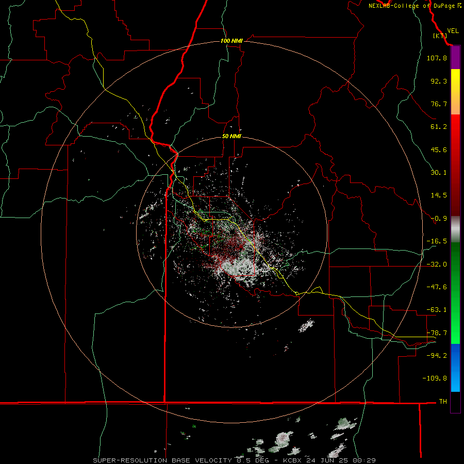The width and height of the screenshot is (464, 464).
Task: Click the Super-Resolution Base Velocity caption
Action: click(235, 460)
